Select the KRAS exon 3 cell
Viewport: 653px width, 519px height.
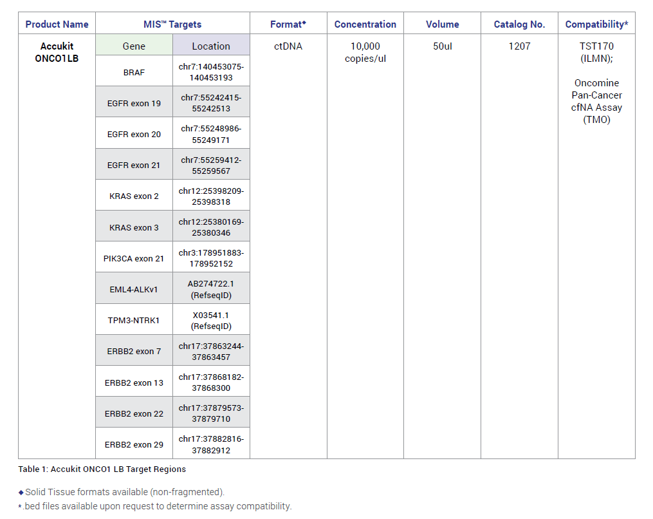(134, 226)
